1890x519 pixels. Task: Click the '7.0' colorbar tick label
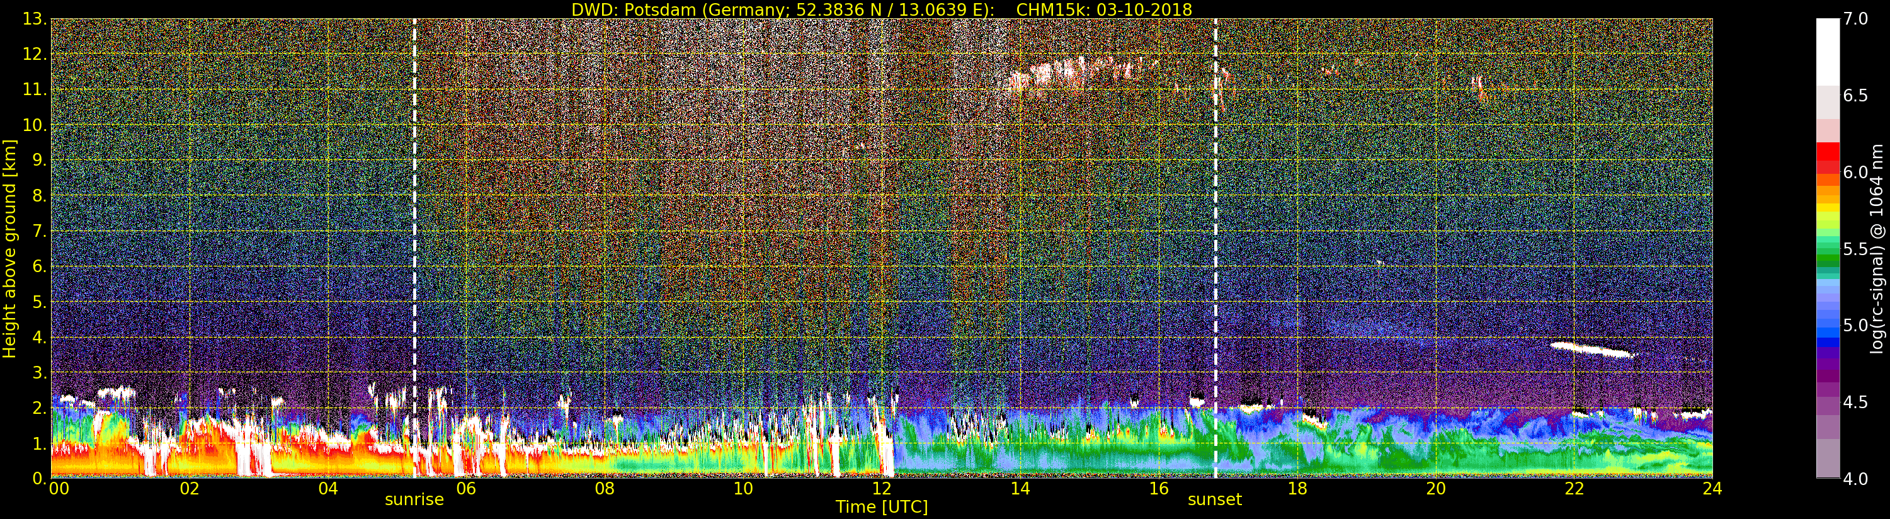click(1855, 19)
